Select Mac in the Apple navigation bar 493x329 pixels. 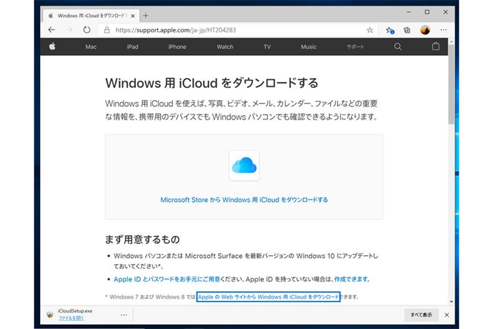click(x=91, y=47)
